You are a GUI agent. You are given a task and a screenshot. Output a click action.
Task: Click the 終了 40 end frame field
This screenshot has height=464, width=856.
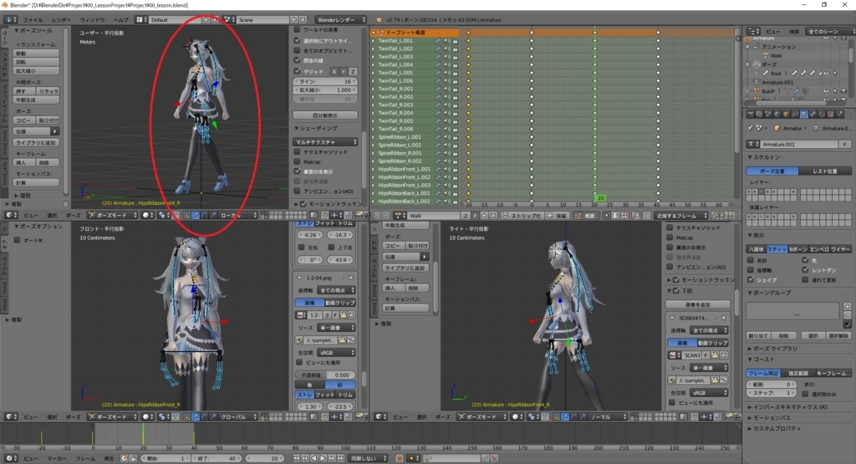click(218, 458)
